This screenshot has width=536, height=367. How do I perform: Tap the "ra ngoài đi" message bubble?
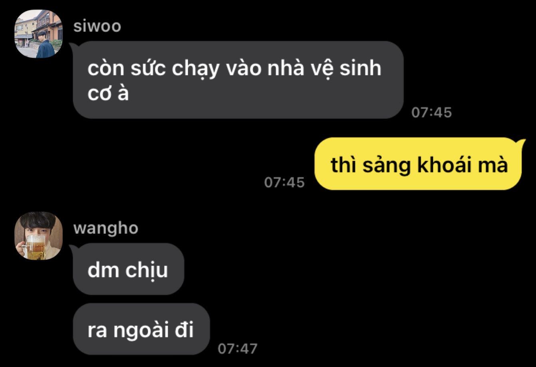pos(141,329)
